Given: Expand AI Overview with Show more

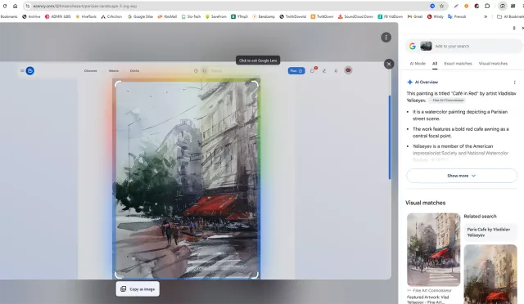Looking at the screenshot, I should coord(462,176).
